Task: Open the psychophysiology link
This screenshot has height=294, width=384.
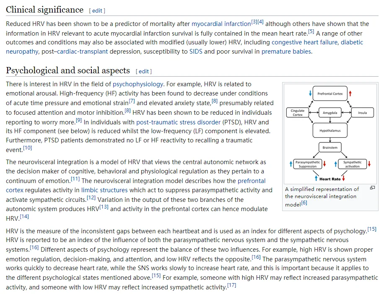Action: [x=138, y=84]
